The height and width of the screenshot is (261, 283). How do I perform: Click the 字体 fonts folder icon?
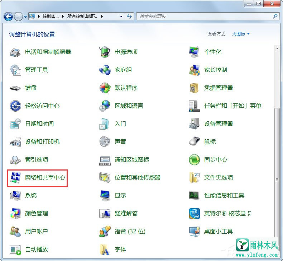105,250
